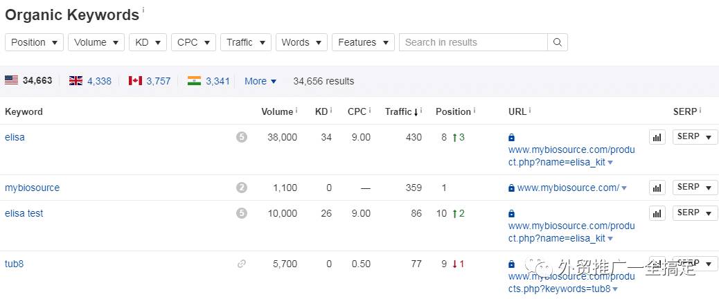The height and width of the screenshot is (299, 719).
Task: Click info icon beside SERP header
Action: [700, 110]
